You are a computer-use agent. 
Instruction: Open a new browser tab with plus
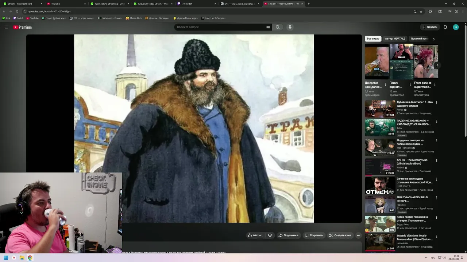coord(309,4)
